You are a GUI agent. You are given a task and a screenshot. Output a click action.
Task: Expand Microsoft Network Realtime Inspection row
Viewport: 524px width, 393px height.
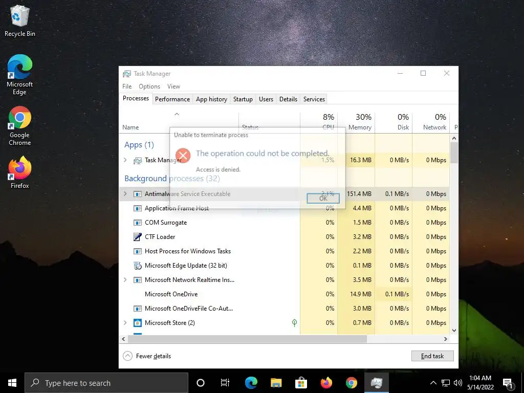coord(125,280)
